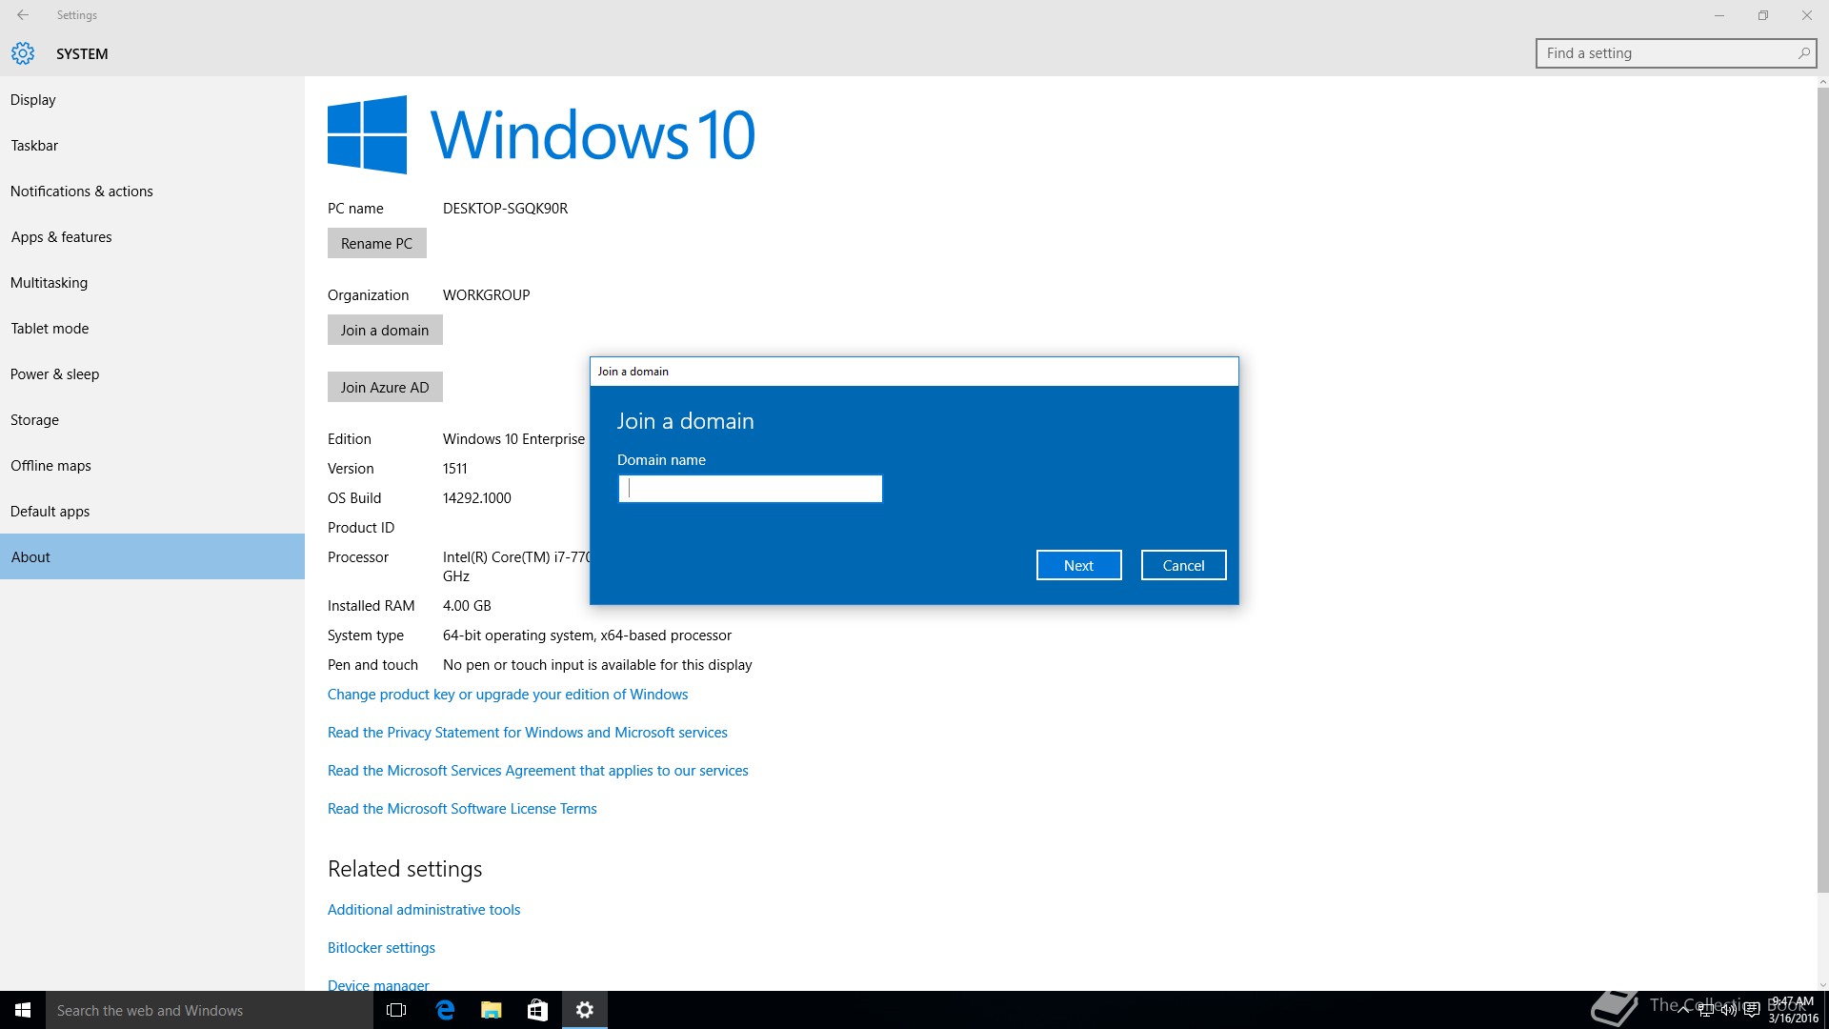Click the Join a domain button
The image size is (1829, 1029).
click(x=385, y=330)
